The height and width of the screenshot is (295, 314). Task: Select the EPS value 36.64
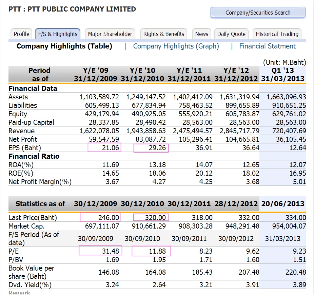tap(251, 148)
